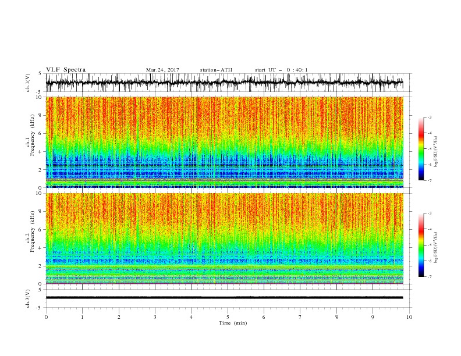Click inside the ch.2 spectrogram panel

click(x=224, y=238)
